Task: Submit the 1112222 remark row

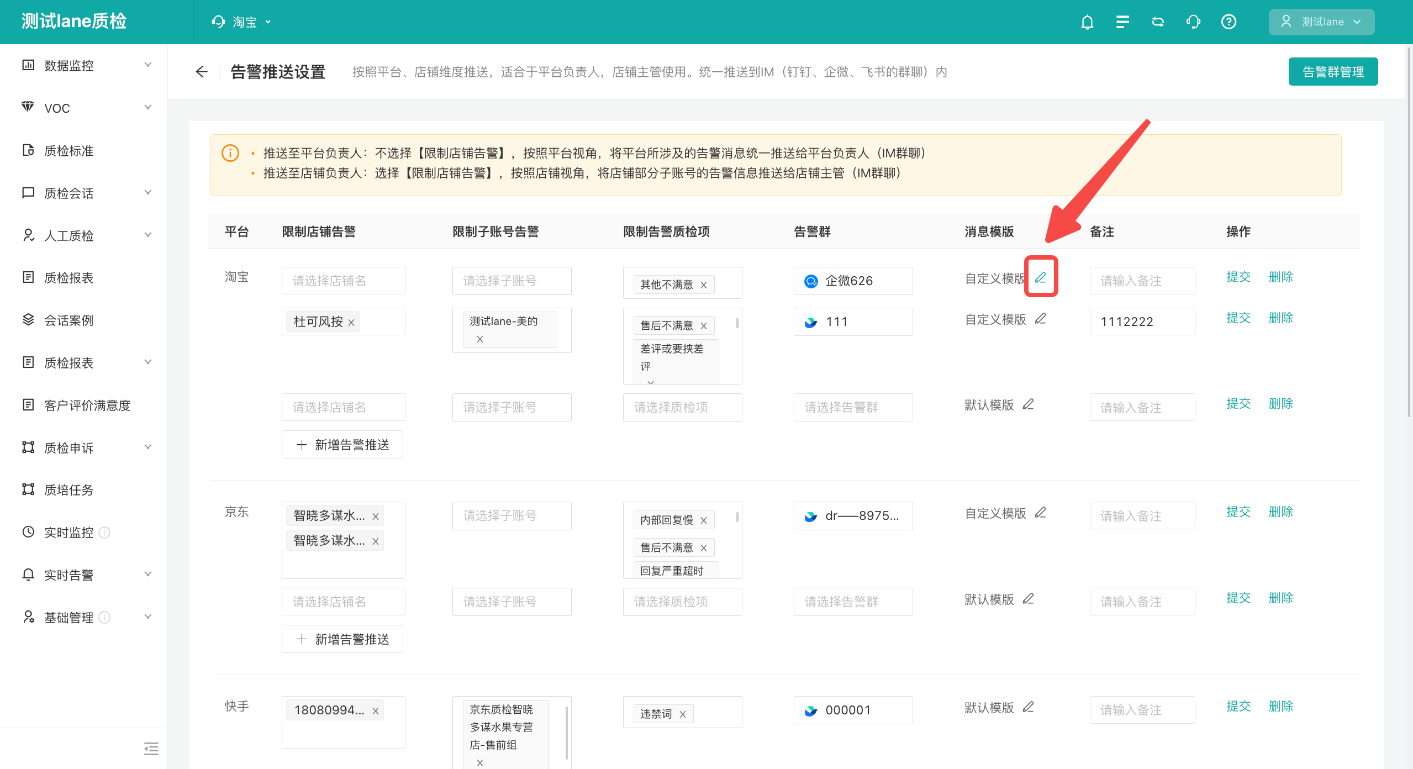Action: [x=1238, y=318]
